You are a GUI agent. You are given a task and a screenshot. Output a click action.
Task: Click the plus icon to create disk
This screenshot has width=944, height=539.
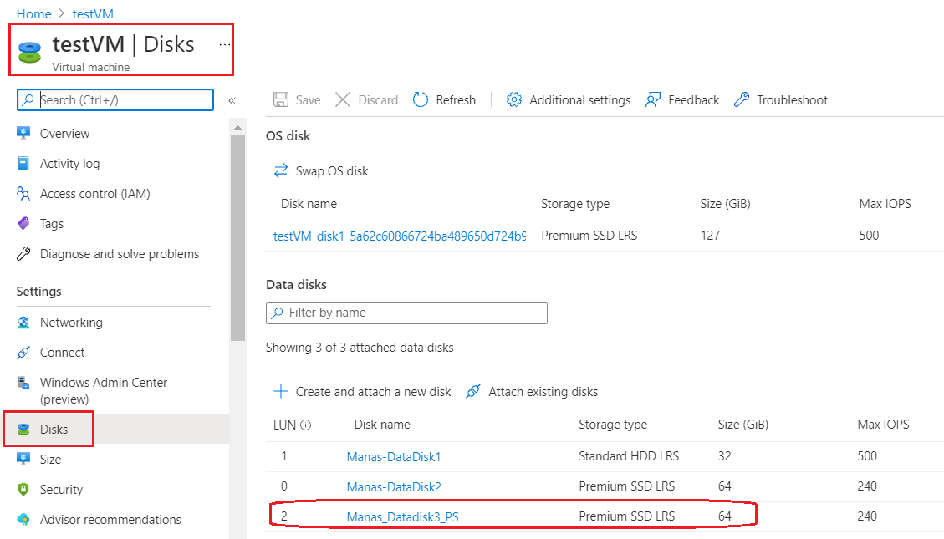(x=281, y=392)
